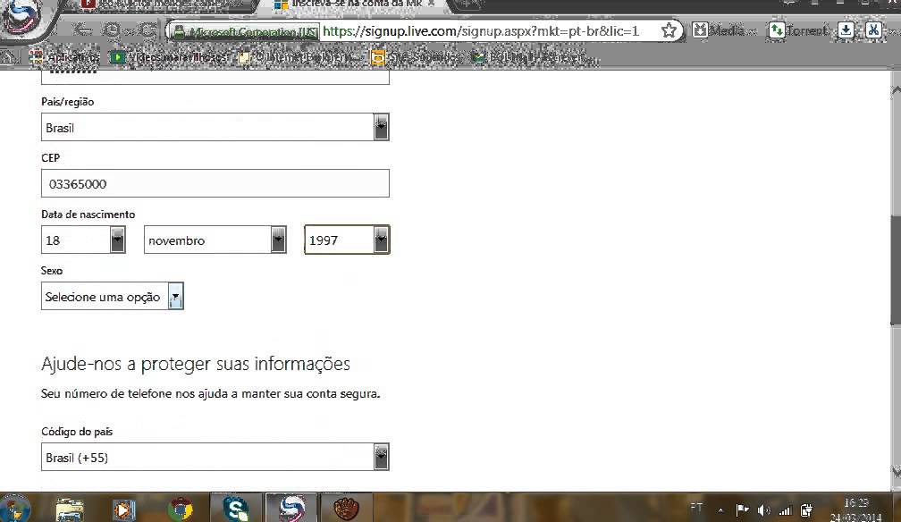Viewport: 901px width, 522px height.
Task: Open the Aplicativos bookmarks shortcut
Action: pyautogui.click(x=64, y=57)
